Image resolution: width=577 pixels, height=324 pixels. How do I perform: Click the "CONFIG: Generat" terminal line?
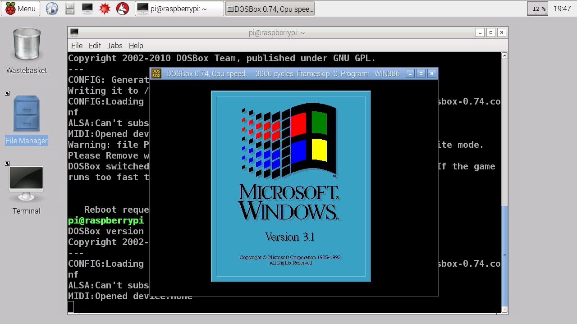coord(108,80)
